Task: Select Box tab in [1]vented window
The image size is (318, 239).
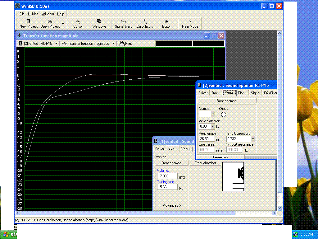Action: (x=171, y=148)
